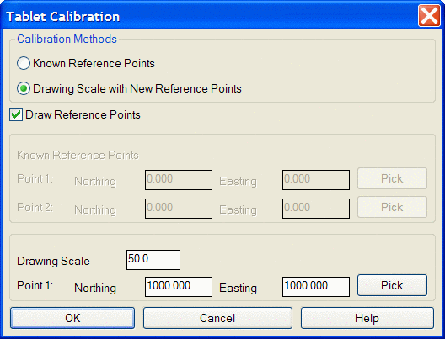Click the Easting field containing 1000.000

point(316,287)
